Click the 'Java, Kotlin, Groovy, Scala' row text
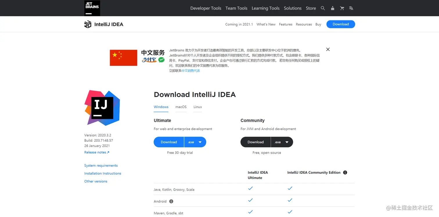 point(174,190)
